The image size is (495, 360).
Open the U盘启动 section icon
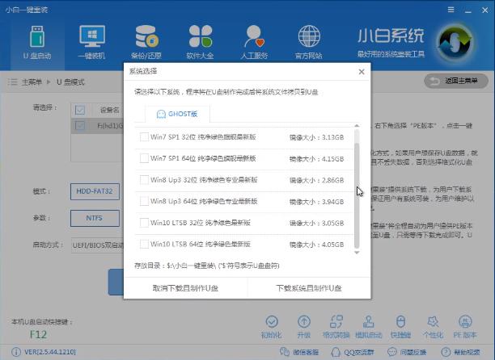pos(37,36)
